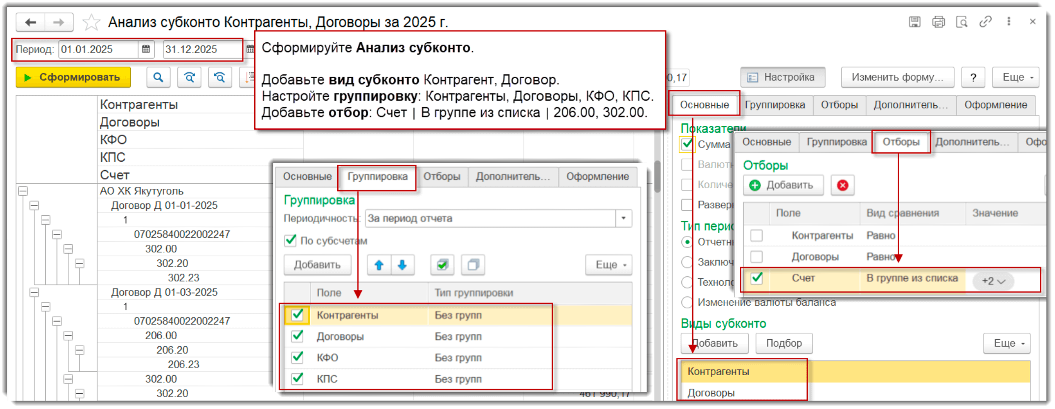Viewport: 1055px width, 409px height.
Task: Add report to favorites with the star
Action: click(91, 22)
